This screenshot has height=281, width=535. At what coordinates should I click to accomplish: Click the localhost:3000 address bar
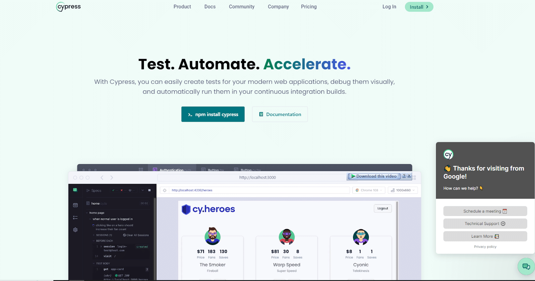257,178
